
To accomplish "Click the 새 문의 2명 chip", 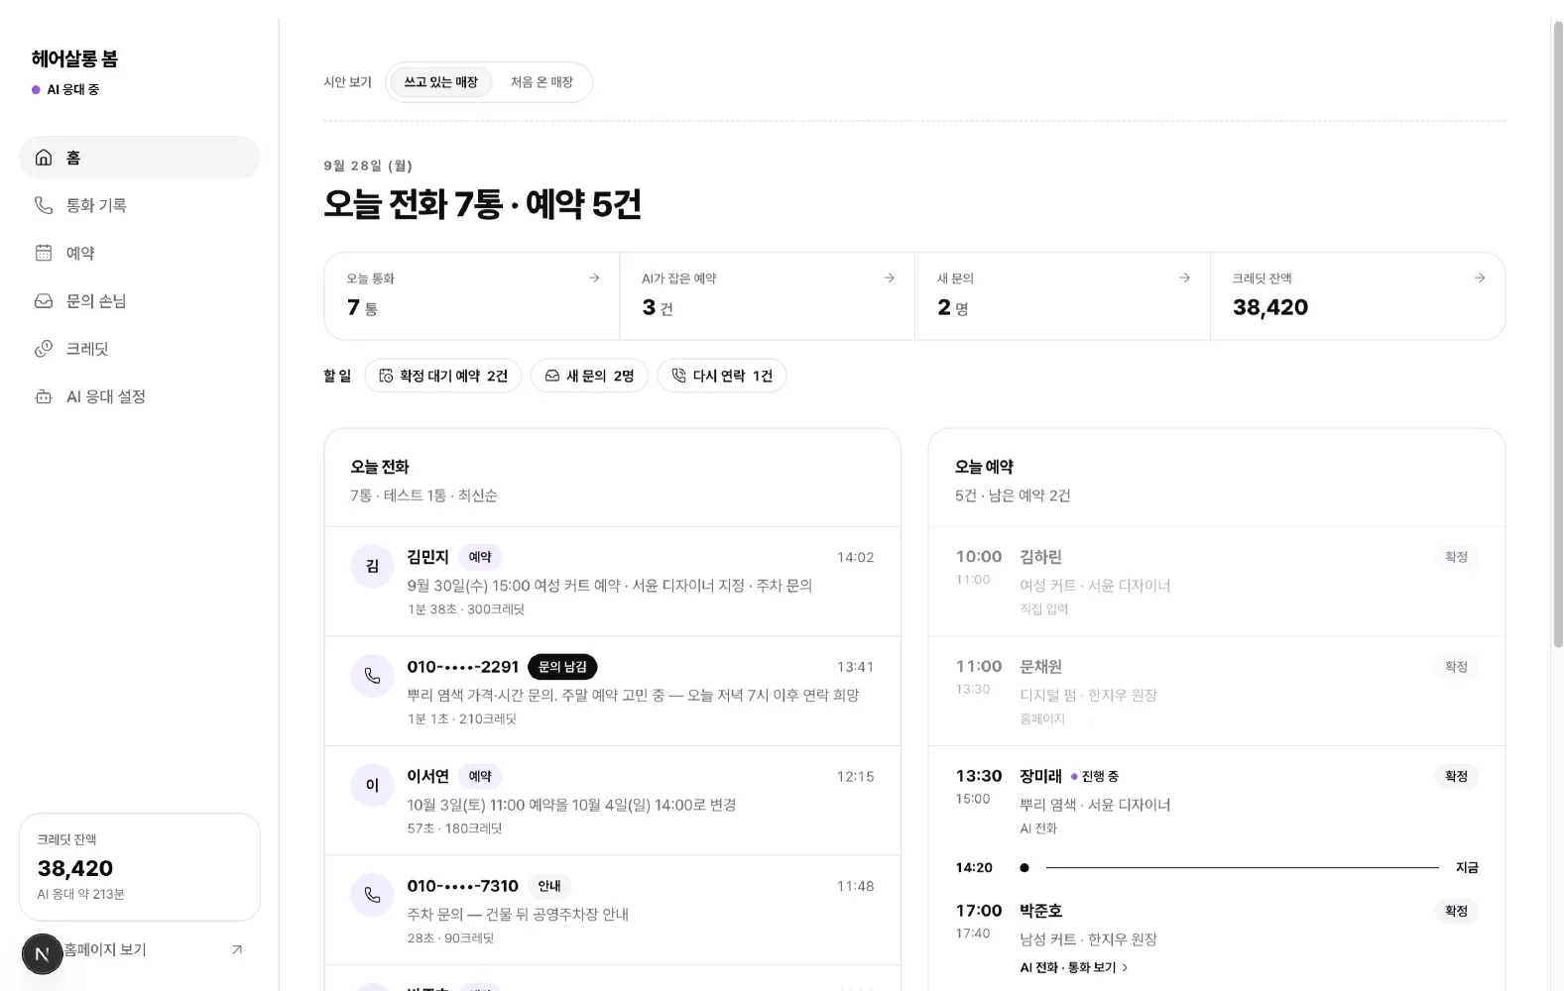I will pos(590,376).
